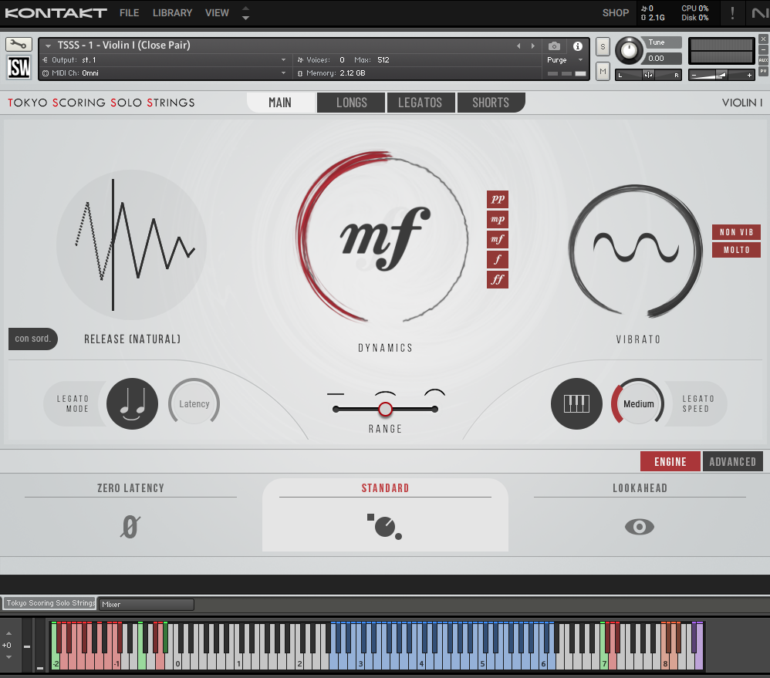Solo the instrument with S button

tap(603, 46)
